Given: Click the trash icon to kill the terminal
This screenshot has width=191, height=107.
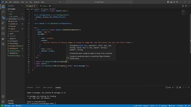Looking at the screenshot, I should 180,87.
